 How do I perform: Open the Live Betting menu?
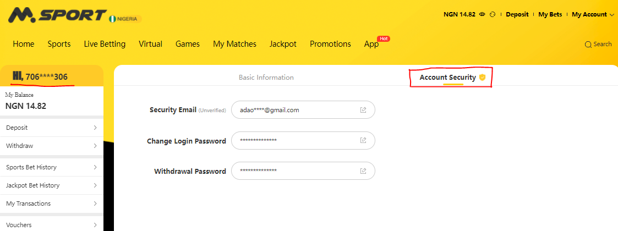[x=105, y=44]
